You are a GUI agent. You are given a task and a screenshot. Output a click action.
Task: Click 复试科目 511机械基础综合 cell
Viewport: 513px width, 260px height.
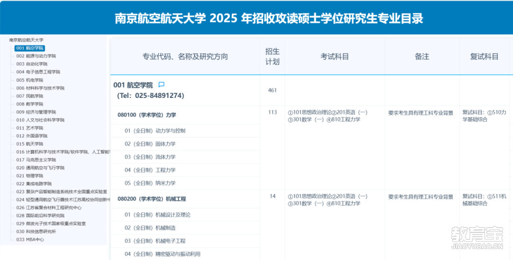click(x=484, y=200)
